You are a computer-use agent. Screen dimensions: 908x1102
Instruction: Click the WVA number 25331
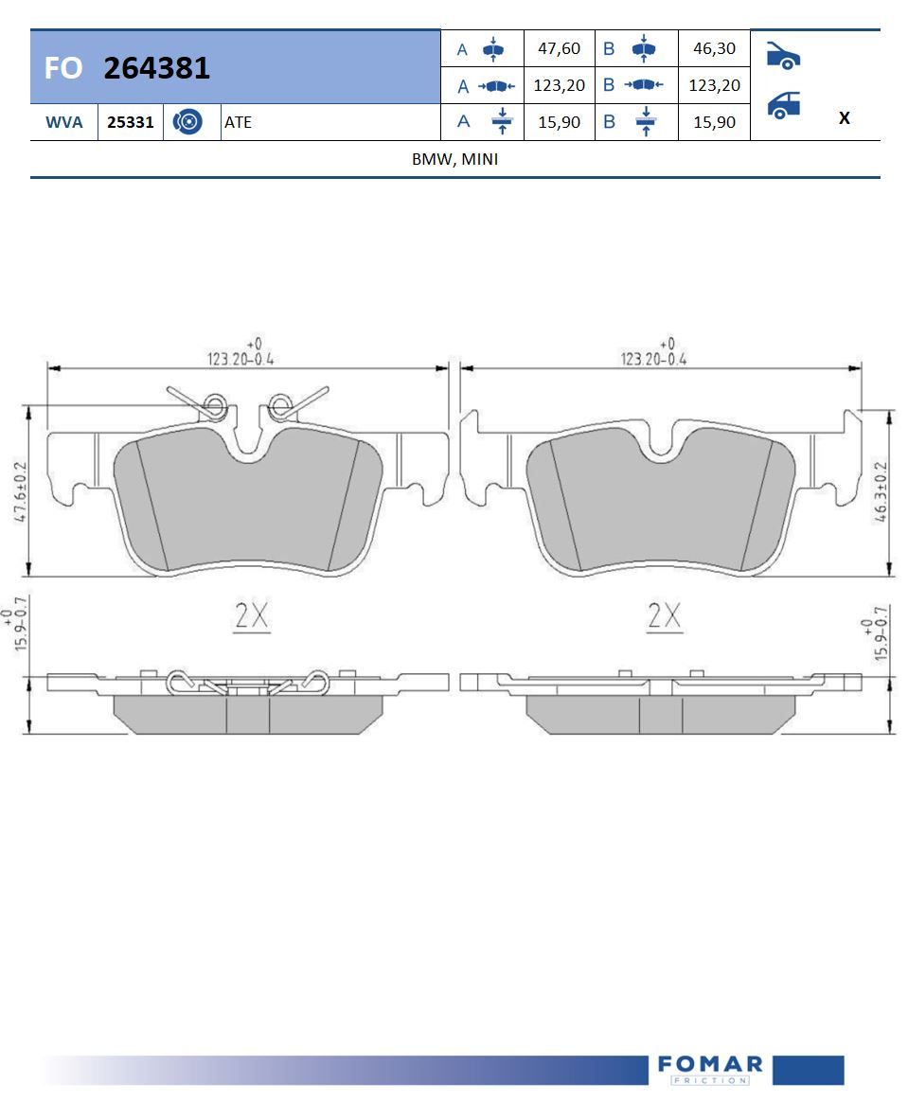pyautogui.click(x=130, y=122)
